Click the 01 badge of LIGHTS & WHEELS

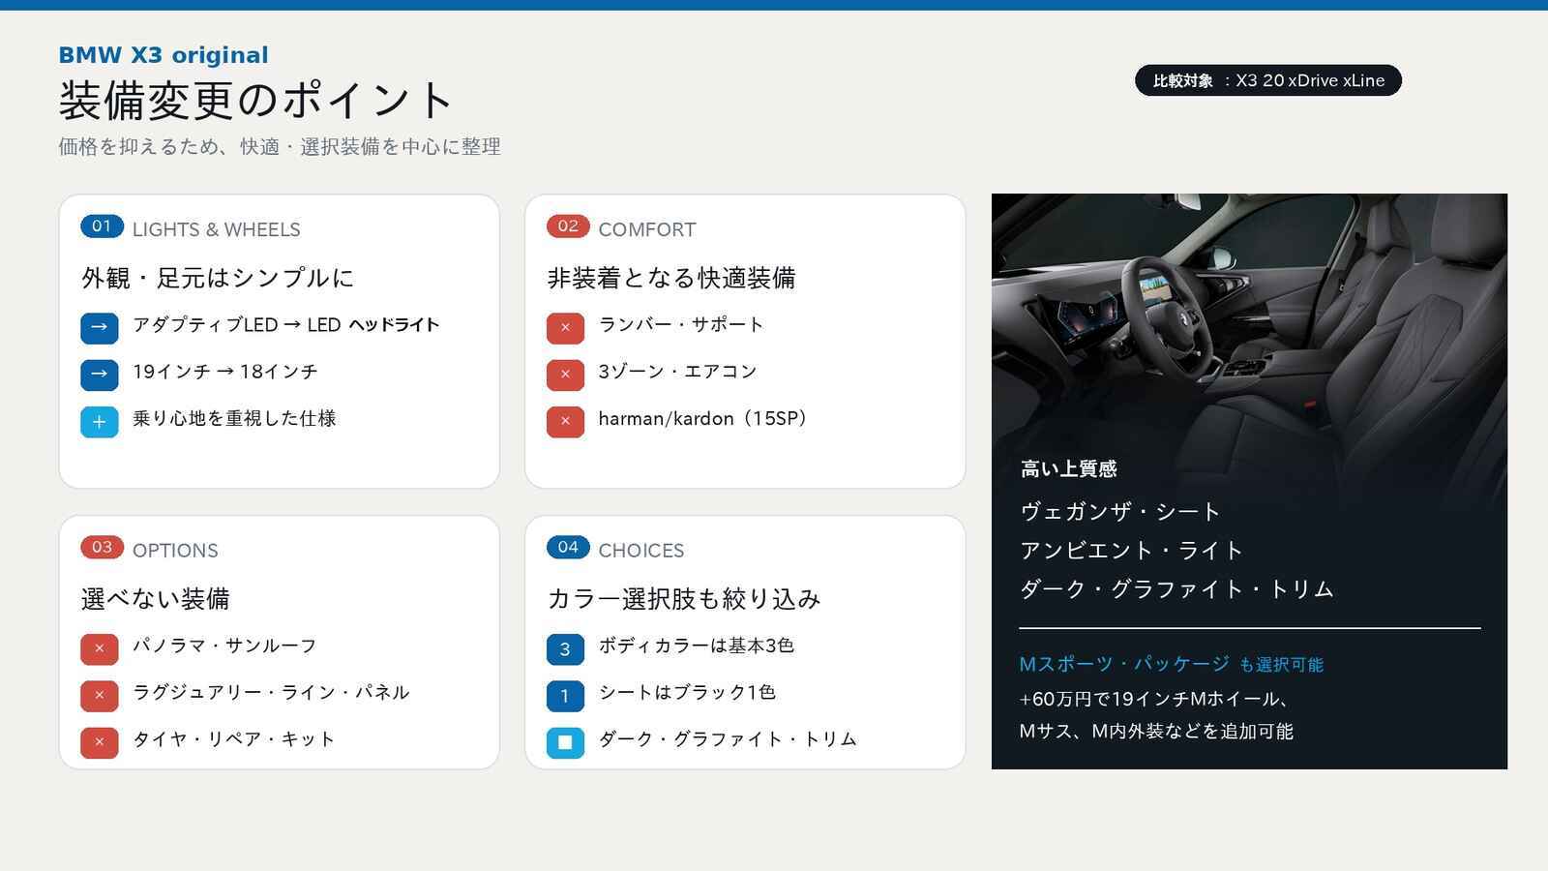(x=102, y=226)
